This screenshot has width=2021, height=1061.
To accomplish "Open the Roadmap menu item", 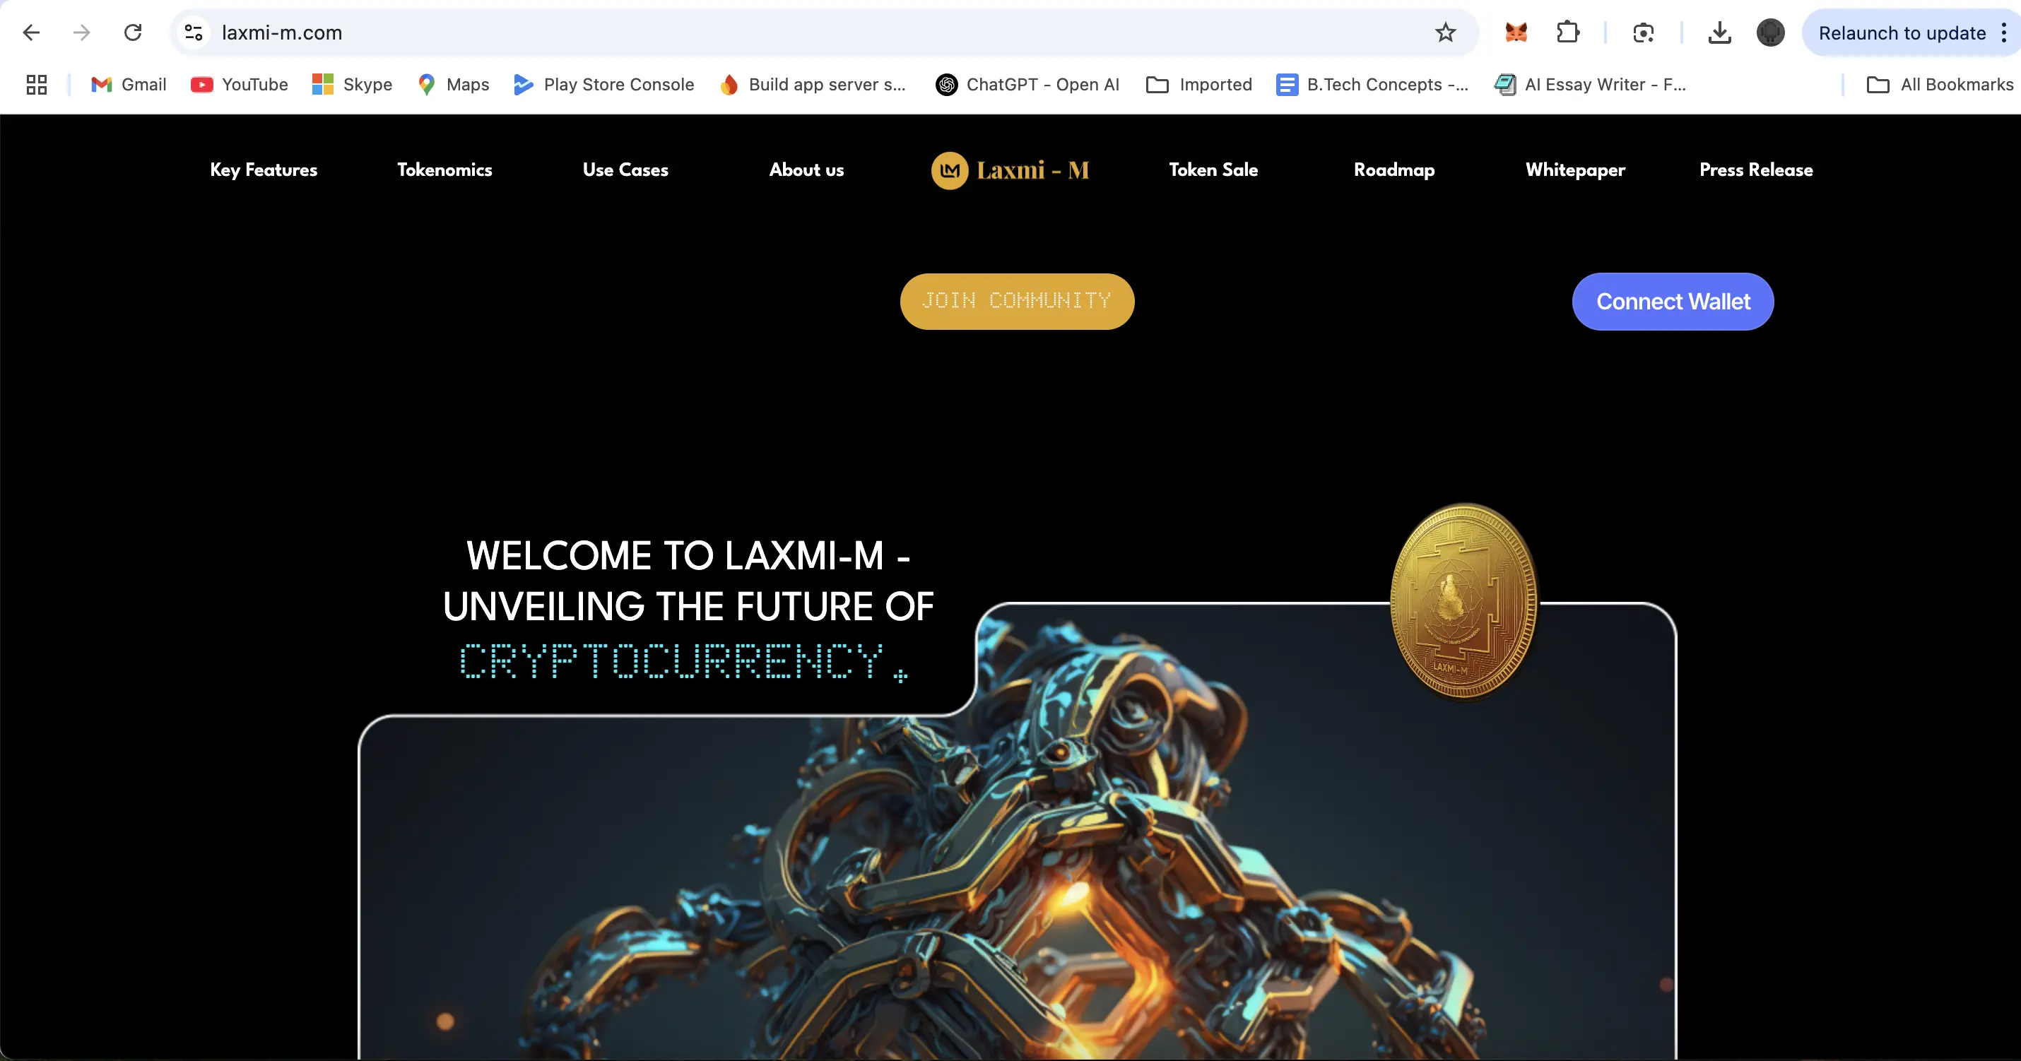I will point(1394,170).
